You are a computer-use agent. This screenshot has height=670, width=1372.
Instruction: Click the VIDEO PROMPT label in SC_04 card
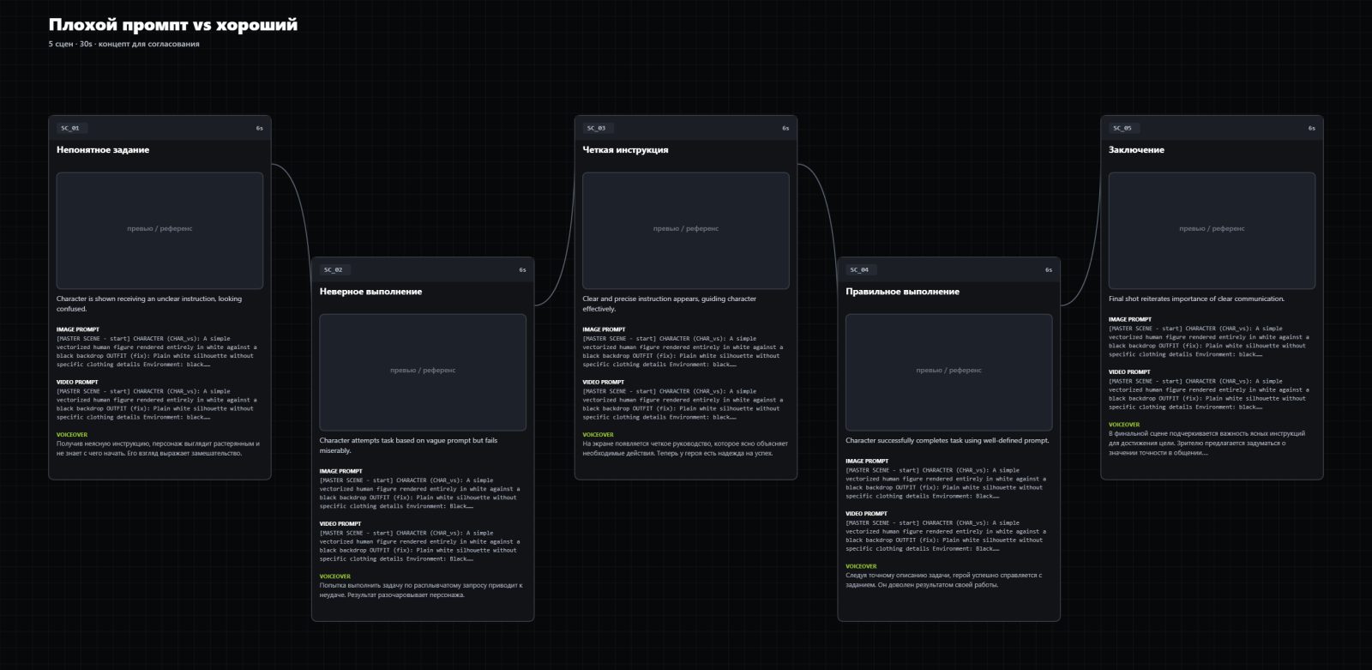867,513
